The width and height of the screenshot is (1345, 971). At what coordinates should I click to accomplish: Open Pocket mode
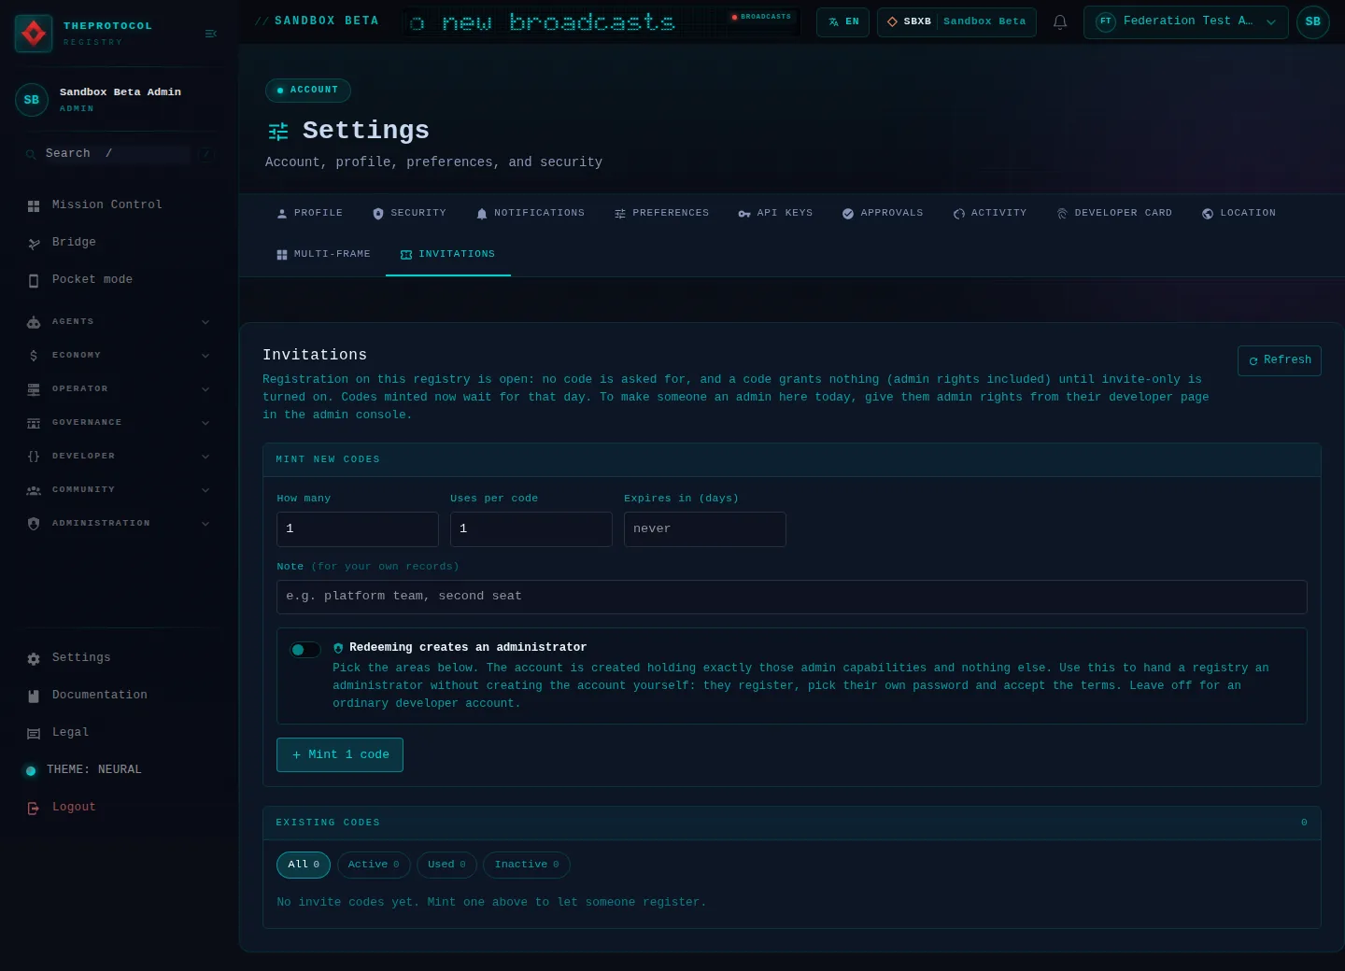tap(119, 279)
